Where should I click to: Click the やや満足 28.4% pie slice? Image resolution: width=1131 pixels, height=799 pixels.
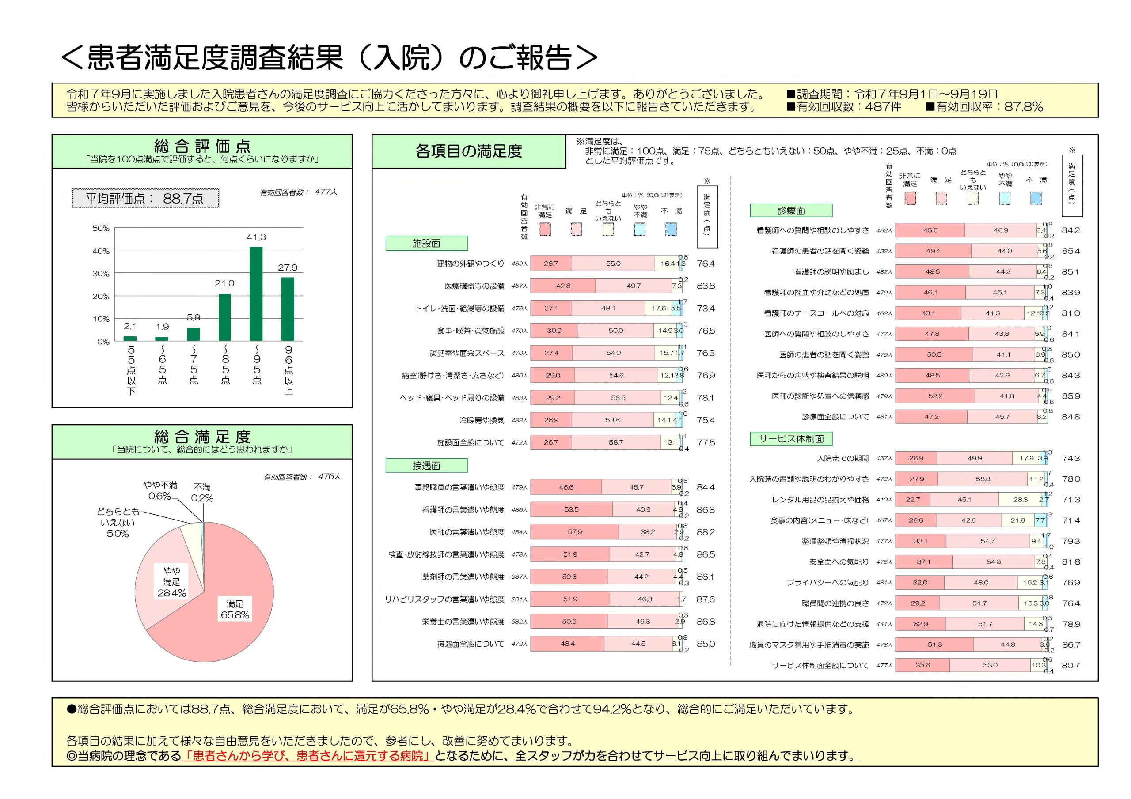pyautogui.click(x=171, y=582)
